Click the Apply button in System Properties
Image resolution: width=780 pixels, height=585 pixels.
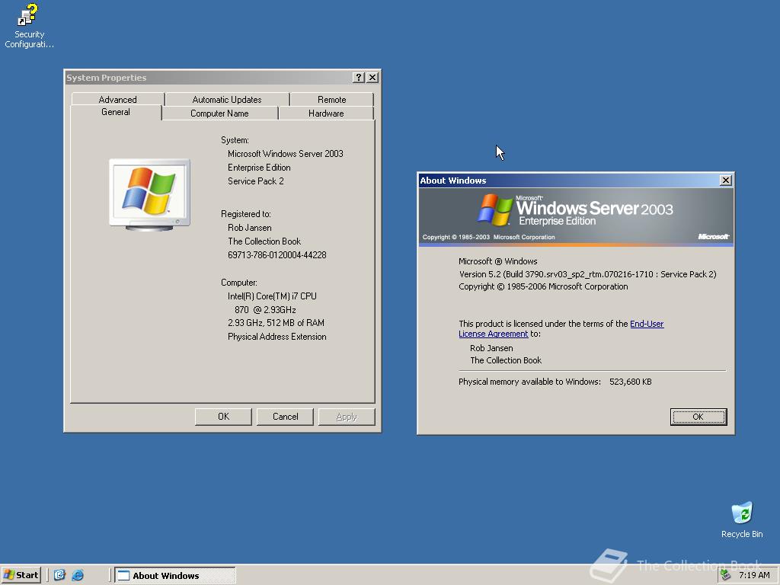click(x=347, y=417)
